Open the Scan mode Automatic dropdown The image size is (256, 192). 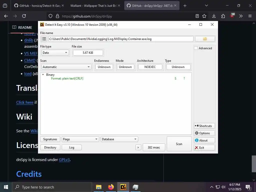[x=66, y=67]
